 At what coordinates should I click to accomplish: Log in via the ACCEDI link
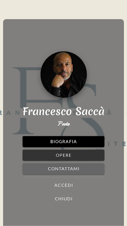click(63, 185)
